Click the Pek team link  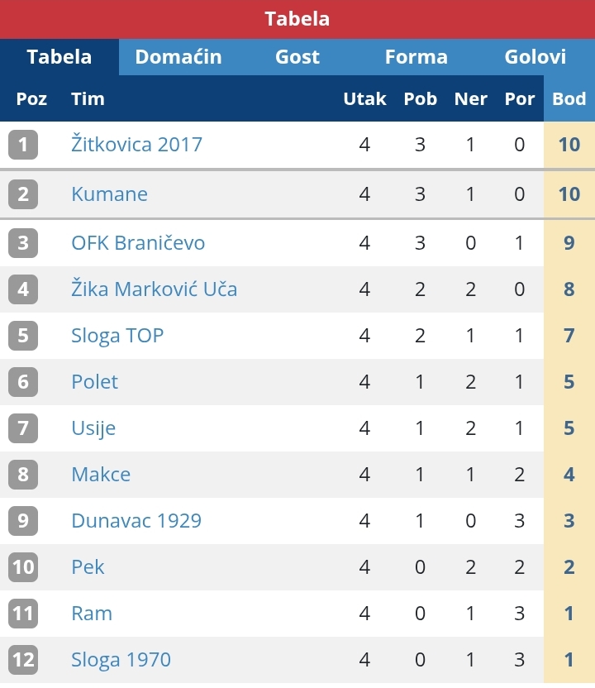click(88, 567)
